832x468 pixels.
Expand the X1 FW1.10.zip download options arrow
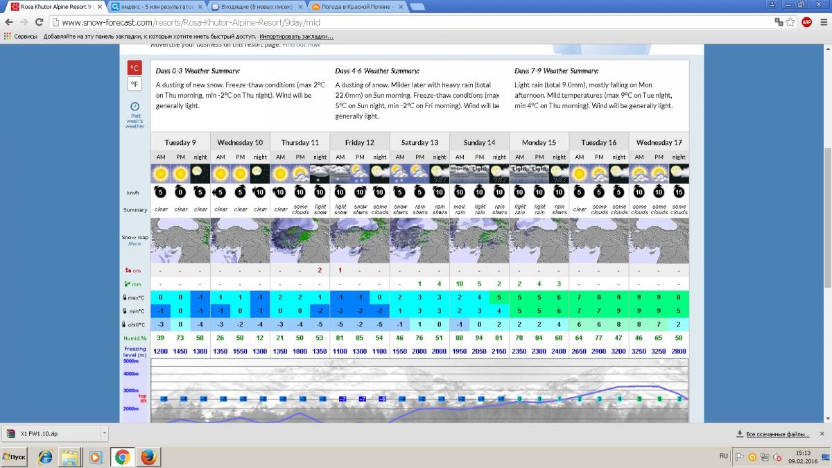pyautogui.click(x=105, y=434)
